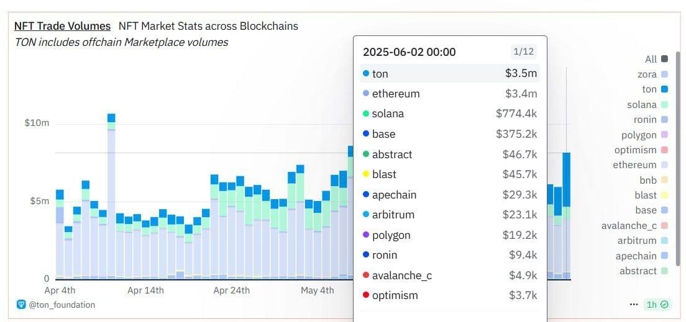686x322 pixels.
Task: Click the avalanche_c legend color swatch
Action: click(x=664, y=226)
